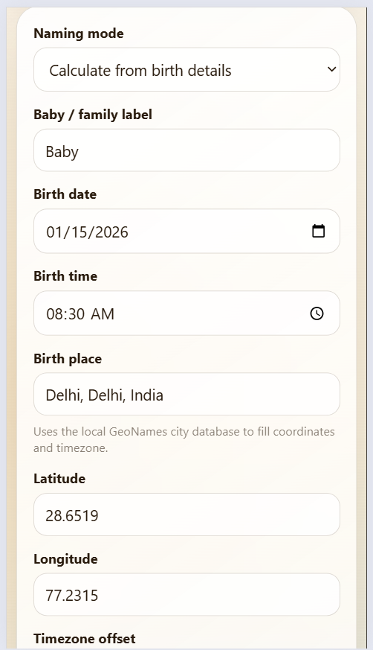Click the 'Naming mode' label text

pos(79,34)
